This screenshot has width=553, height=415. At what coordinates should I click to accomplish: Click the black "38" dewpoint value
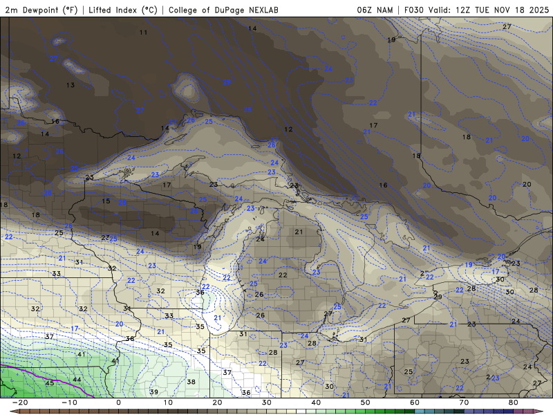(x=191, y=382)
